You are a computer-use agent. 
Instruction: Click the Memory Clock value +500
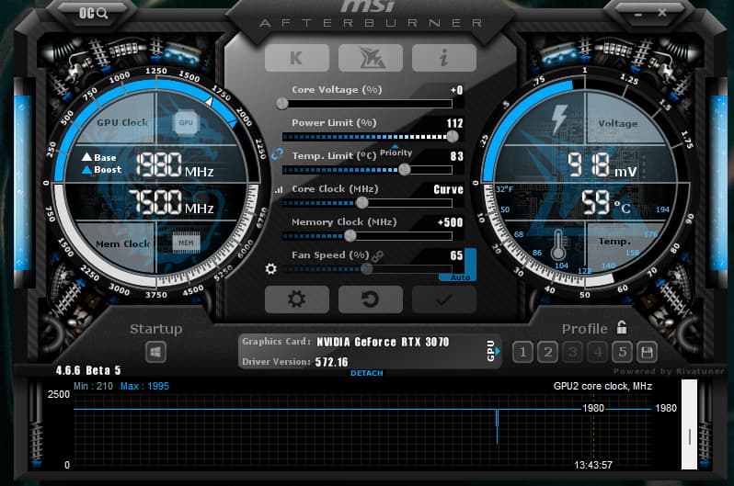click(x=451, y=222)
